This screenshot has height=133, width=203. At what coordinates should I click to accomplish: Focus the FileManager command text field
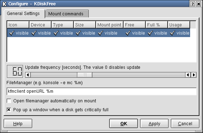(102, 91)
